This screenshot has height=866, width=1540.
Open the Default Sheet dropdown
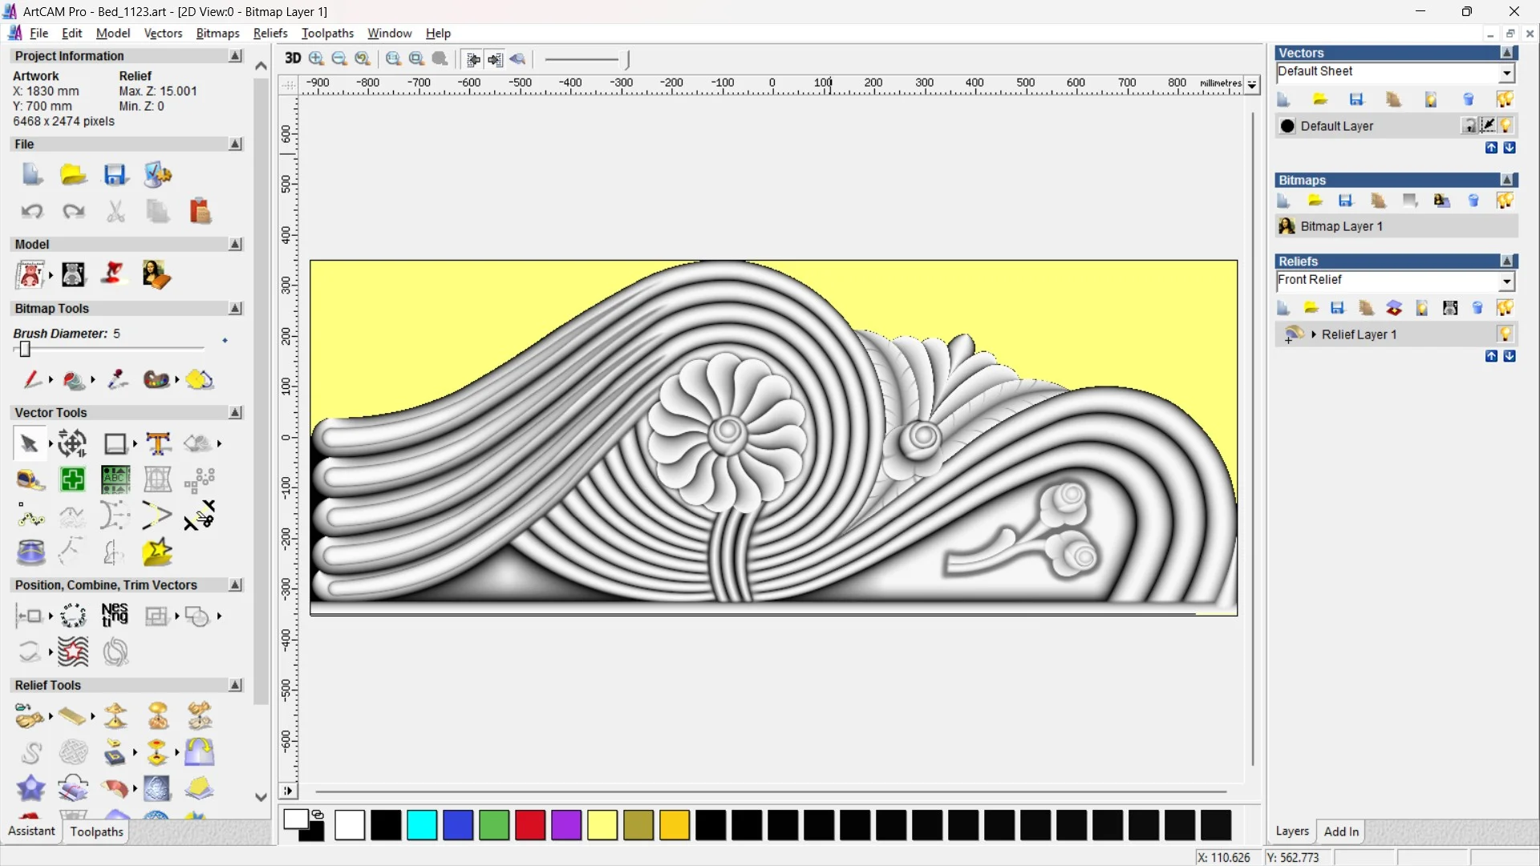click(x=1506, y=72)
